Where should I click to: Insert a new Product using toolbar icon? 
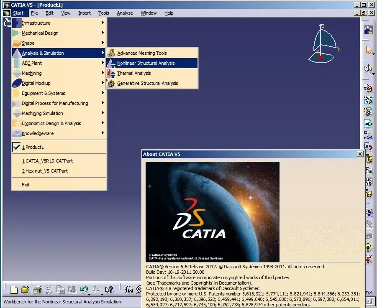[368, 100]
